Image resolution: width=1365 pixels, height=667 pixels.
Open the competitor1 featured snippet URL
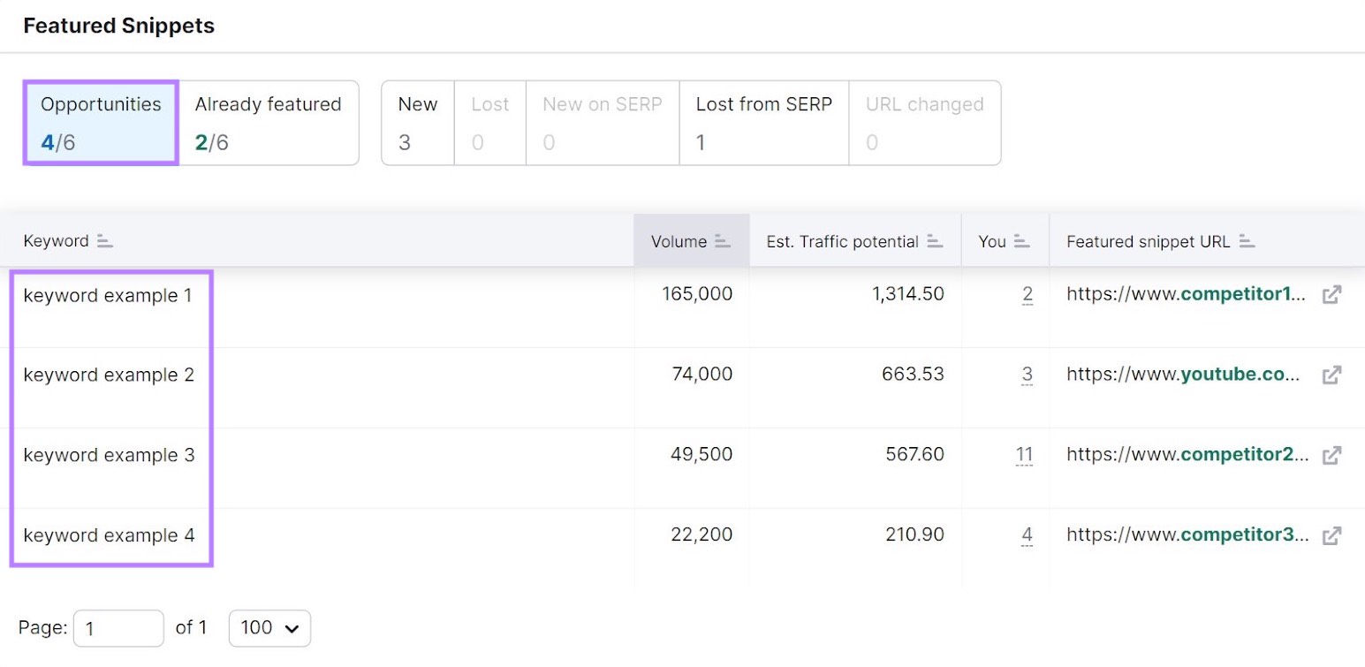1186,295
